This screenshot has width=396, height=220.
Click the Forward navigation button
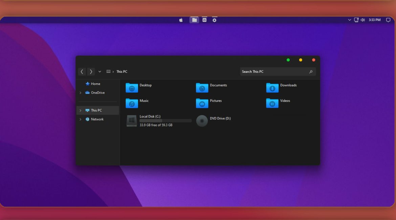[91, 72]
